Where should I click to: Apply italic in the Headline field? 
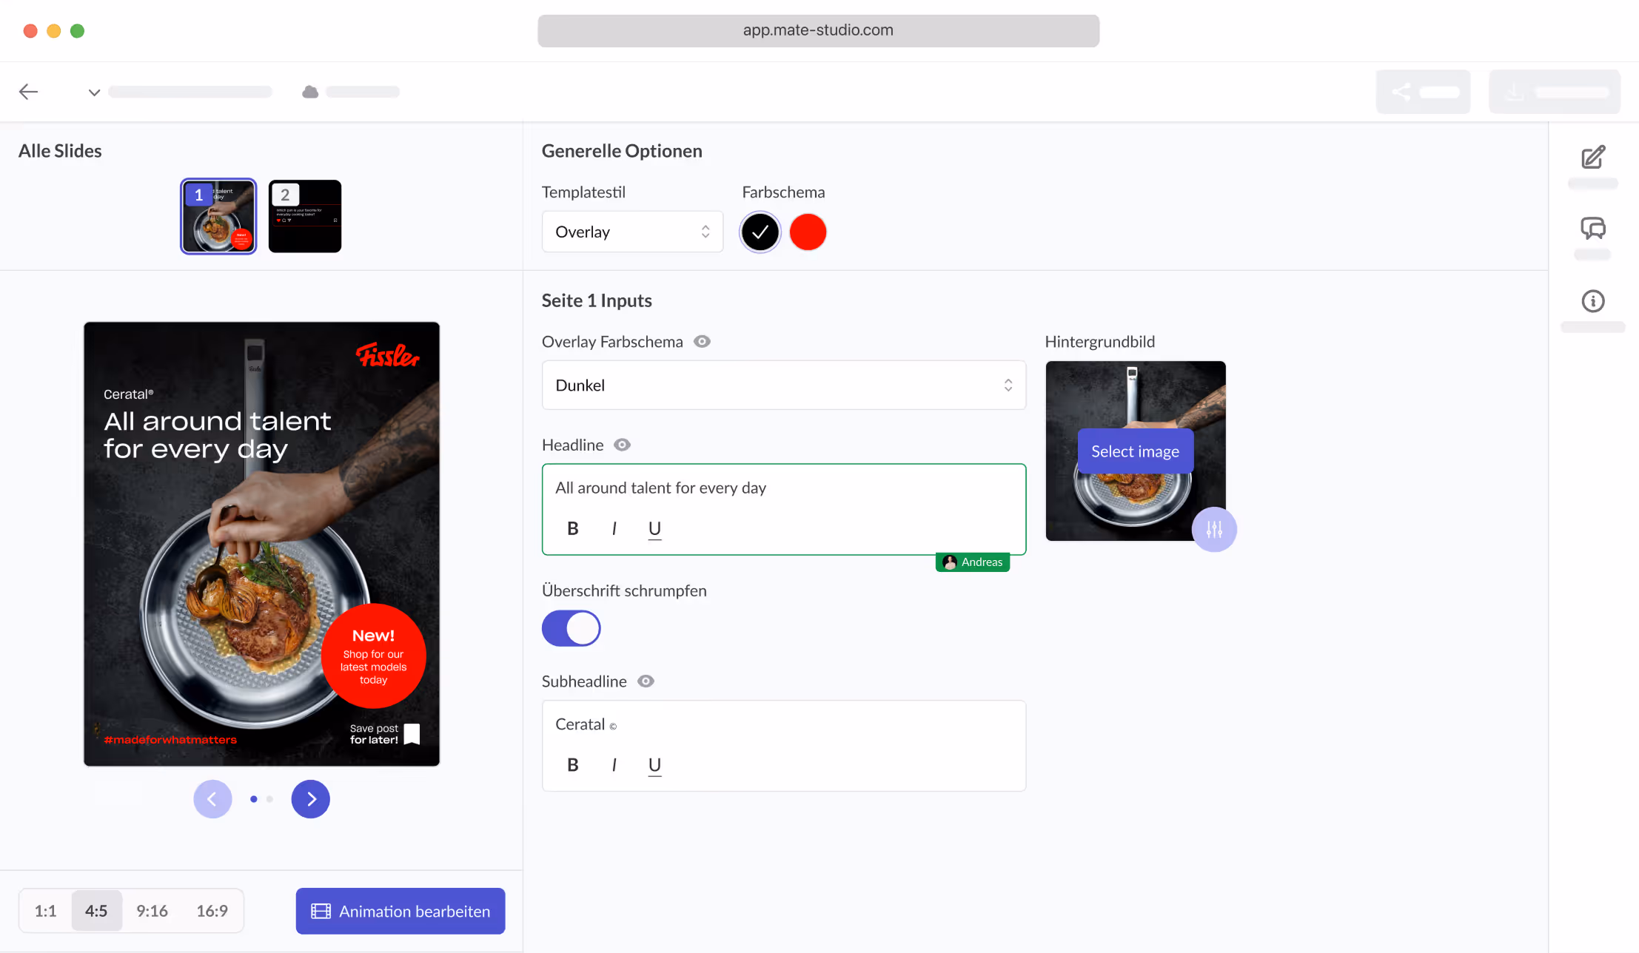pos(614,528)
